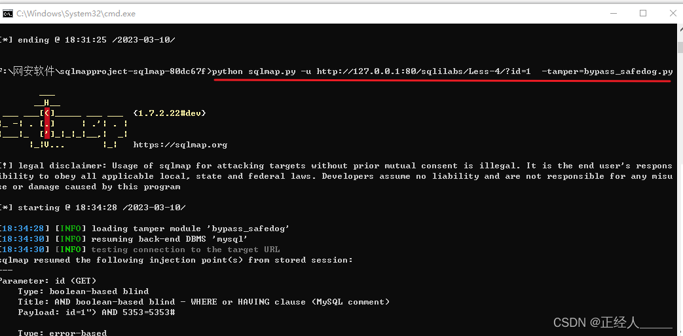Viewport: 683px width, 336px height.
Task: Click 'se or damage caused by this program' line
Action: (90, 187)
